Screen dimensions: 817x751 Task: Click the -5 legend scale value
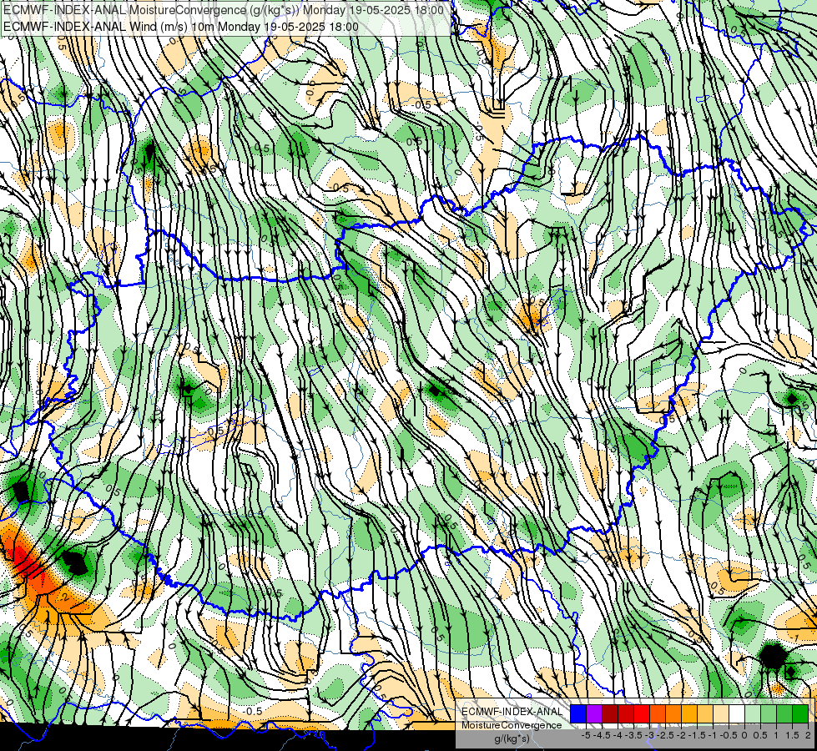586,735
